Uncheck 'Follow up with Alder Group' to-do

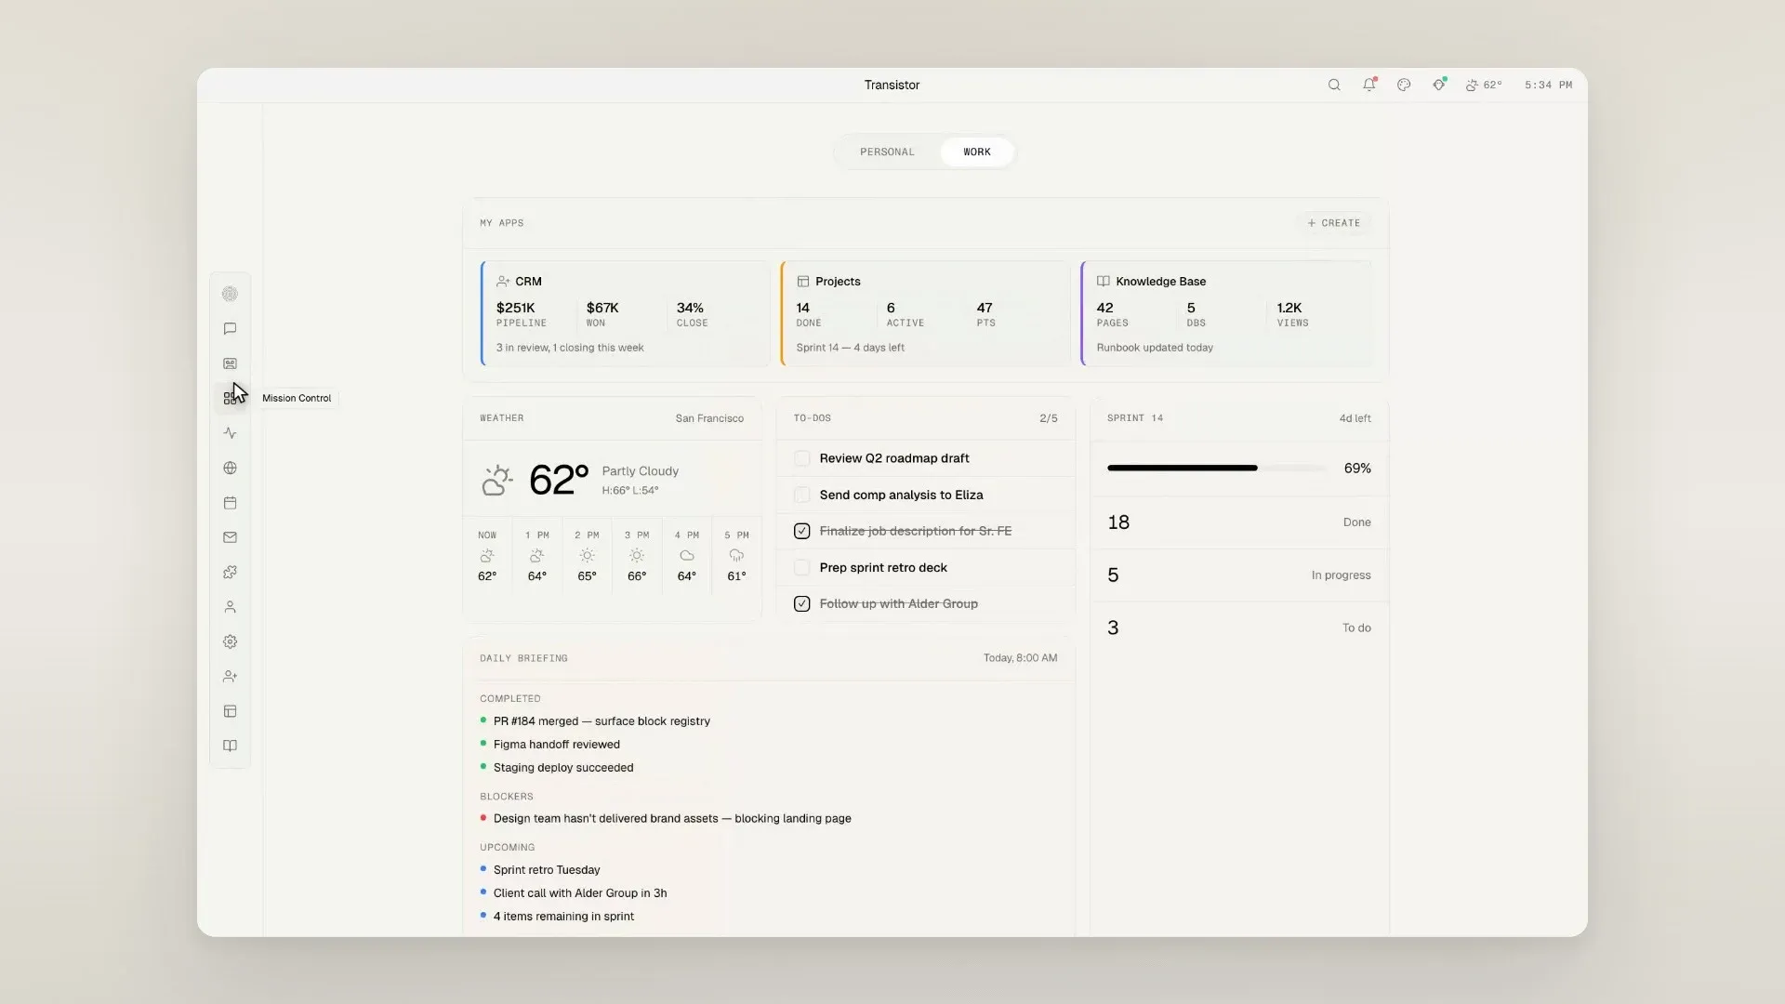801,603
